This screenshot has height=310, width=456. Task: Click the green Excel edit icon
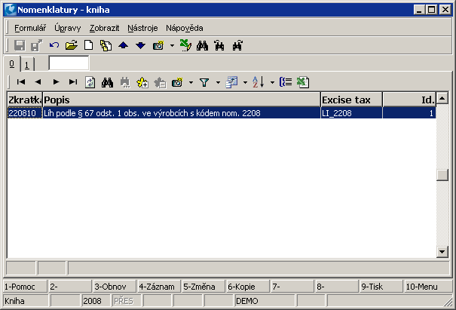click(x=185, y=45)
